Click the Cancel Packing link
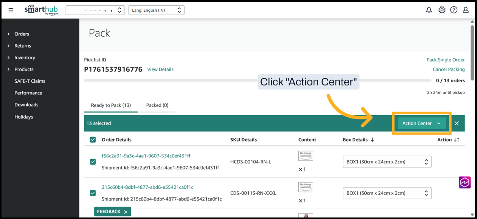This screenshot has width=477, height=219. 449,69
